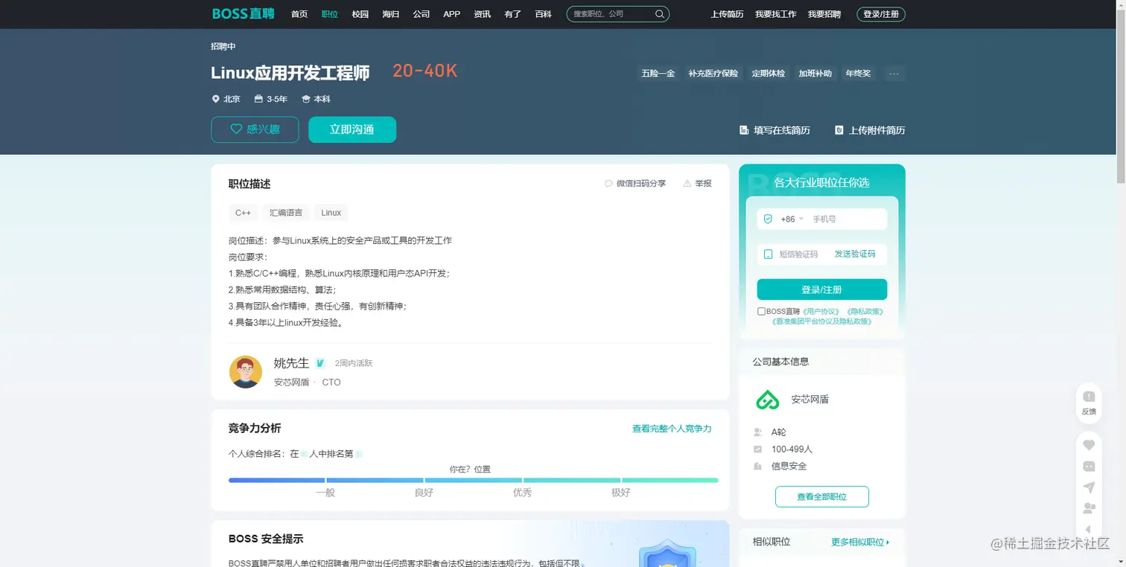Open the 海归 nav item
This screenshot has height=567, width=1126.
point(391,14)
